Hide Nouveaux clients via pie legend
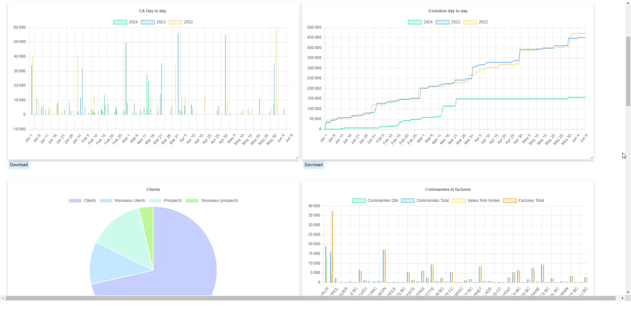Viewport: 631px width, 311px height. 122,201
